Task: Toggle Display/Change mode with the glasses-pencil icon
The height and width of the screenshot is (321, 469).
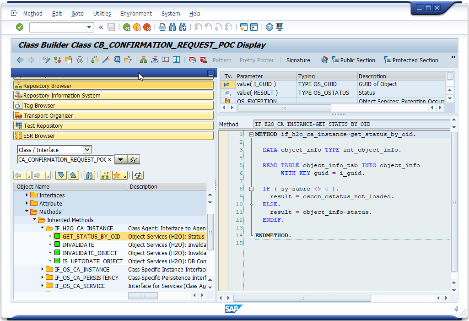Action: 46,60
